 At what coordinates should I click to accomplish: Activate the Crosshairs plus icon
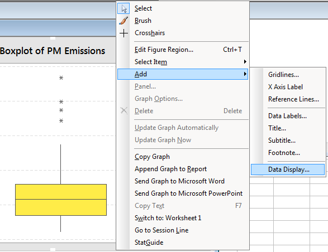(x=123, y=33)
